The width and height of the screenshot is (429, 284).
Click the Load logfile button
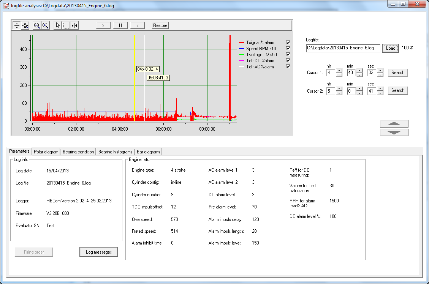click(390, 48)
